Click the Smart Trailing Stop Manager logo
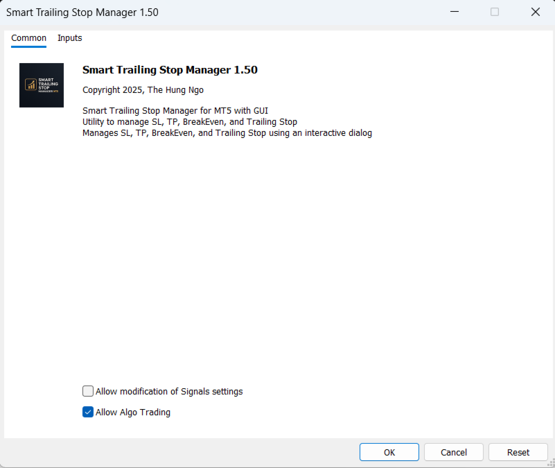555x468 pixels. click(41, 85)
